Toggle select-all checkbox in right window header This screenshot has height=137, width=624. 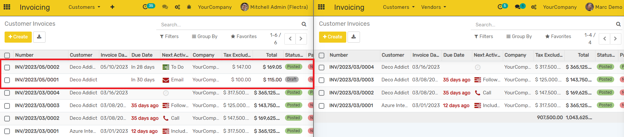(x=322, y=55)
